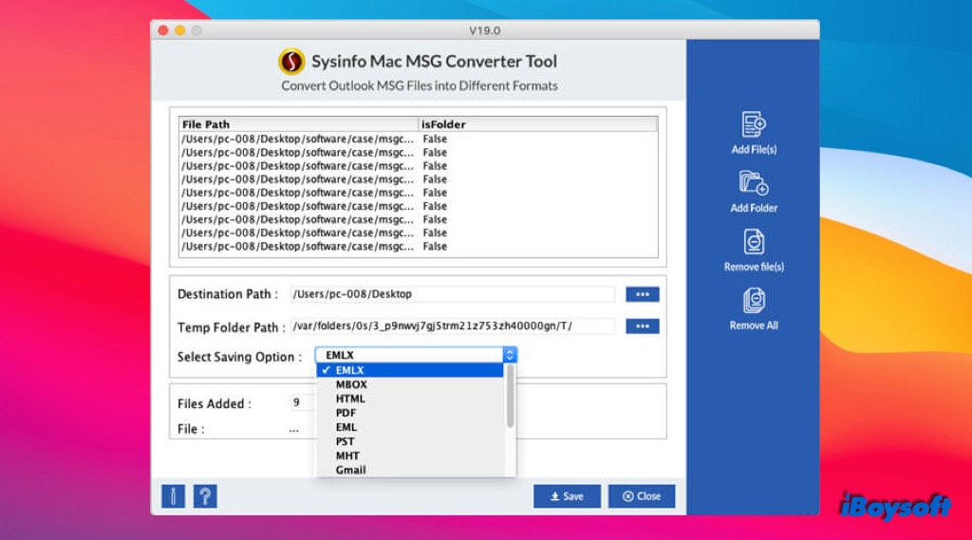Click the dropdown list scrollbar
The width and height of the screenshot is (972, 540).
point(510,396)
